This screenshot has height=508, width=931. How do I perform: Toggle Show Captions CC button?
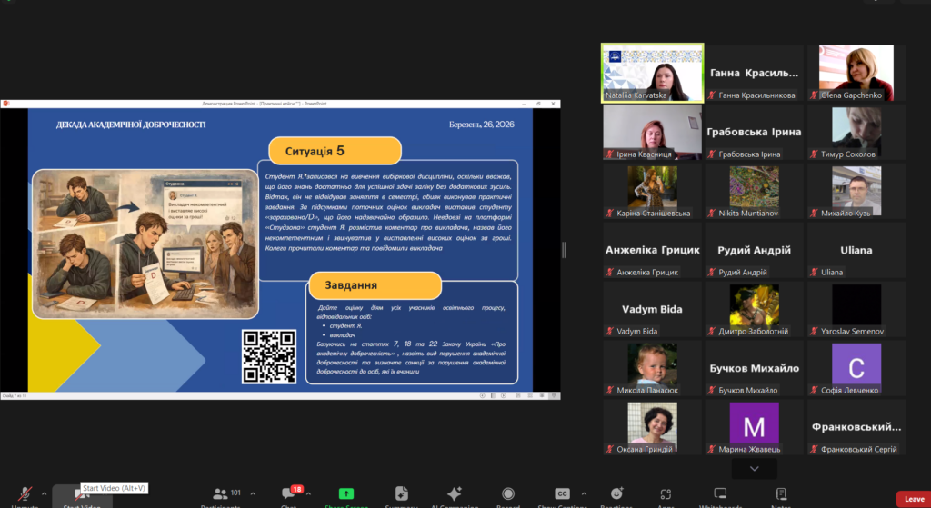pyautogui.click(x=562, y=495)
